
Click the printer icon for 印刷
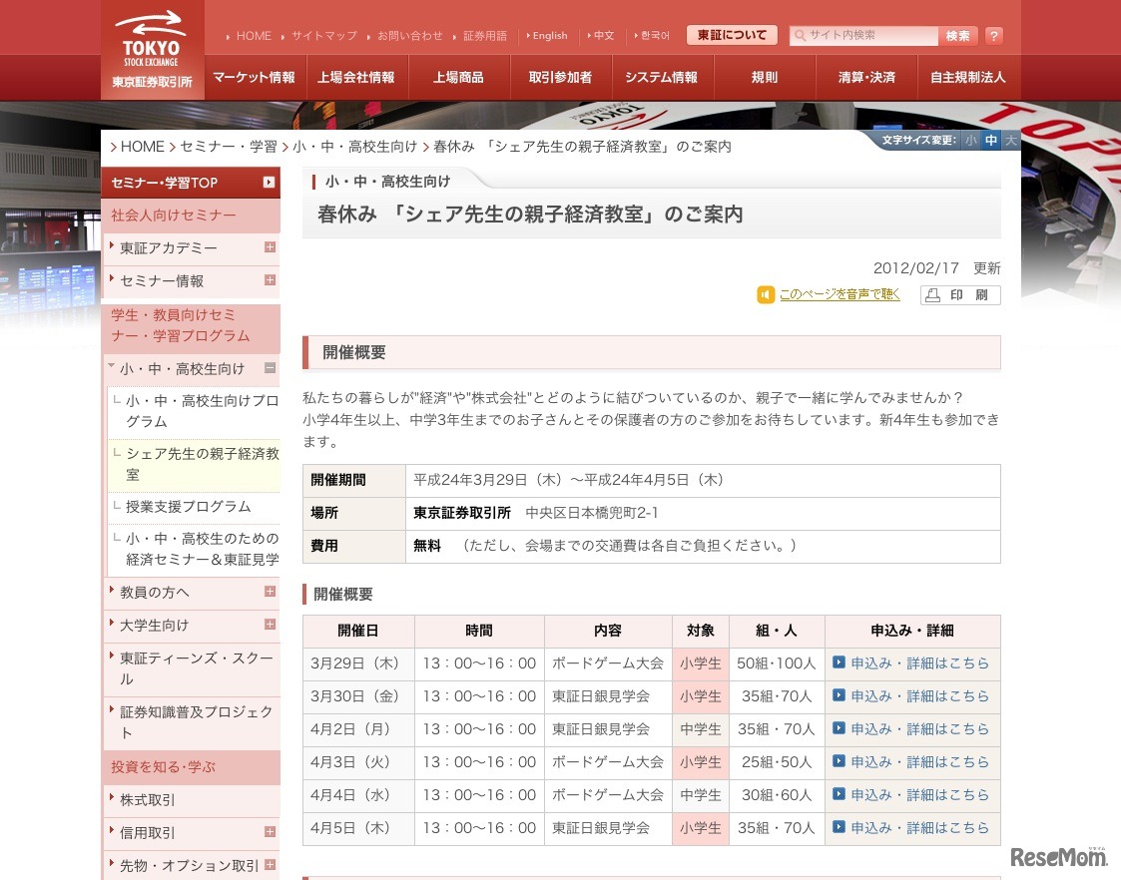[932, 294]
